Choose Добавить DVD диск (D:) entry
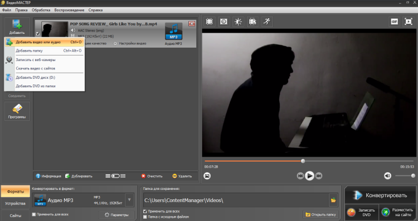The image size is (418, 221). coord(45,78)
